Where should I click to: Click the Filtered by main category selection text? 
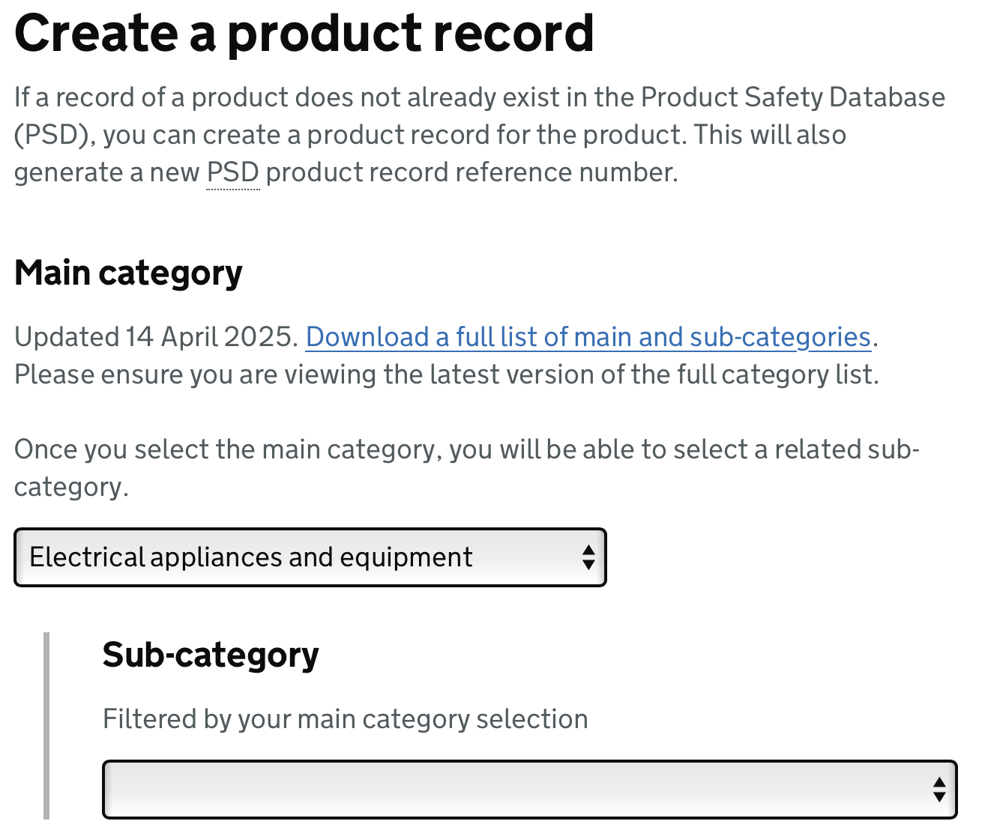click(345, 718)
